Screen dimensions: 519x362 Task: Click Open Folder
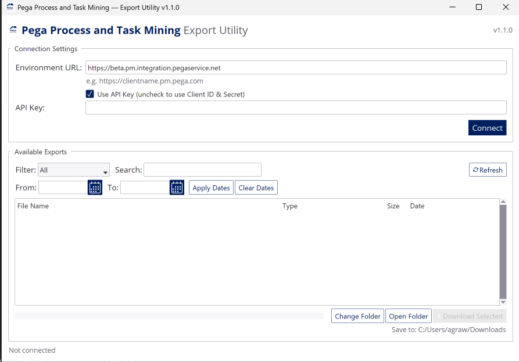(409, 316)
